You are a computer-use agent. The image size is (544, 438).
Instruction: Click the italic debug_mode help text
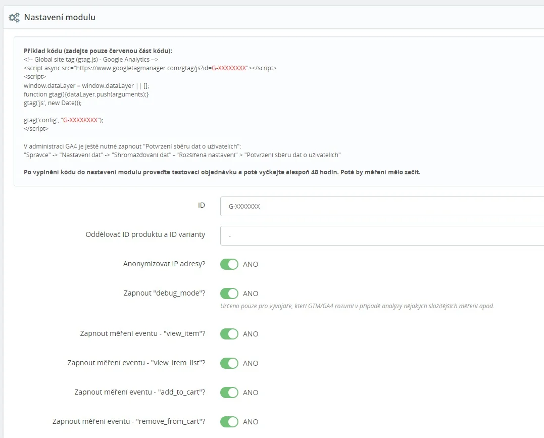[357, 306]
